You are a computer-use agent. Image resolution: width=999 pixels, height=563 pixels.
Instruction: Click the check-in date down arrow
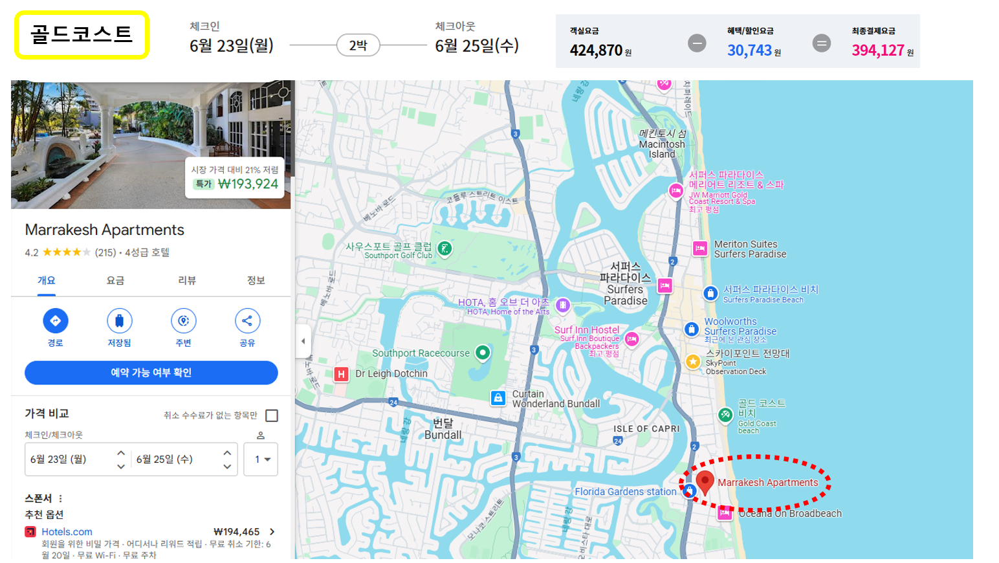coord(121,466)
